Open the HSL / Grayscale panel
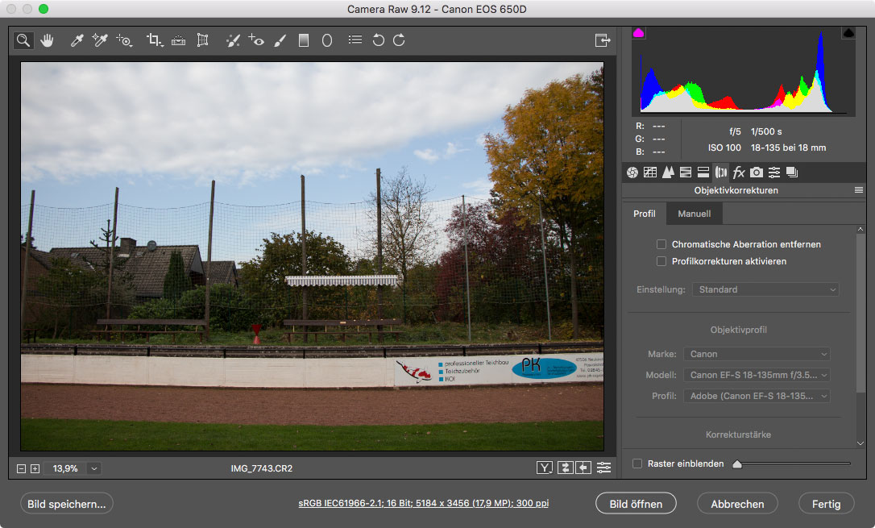This screenshot has width=875, height=528. coord(686,173)
